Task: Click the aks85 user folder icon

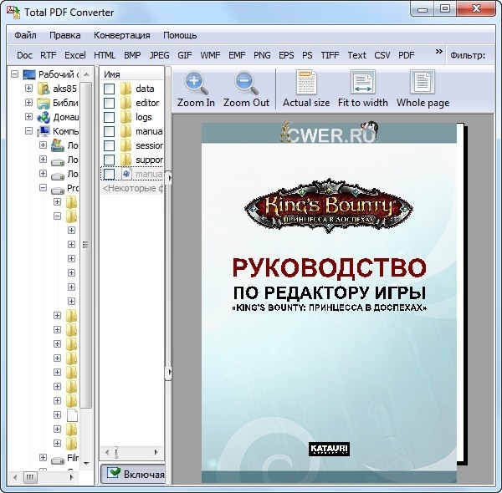Action: click(x=44, y=89)
